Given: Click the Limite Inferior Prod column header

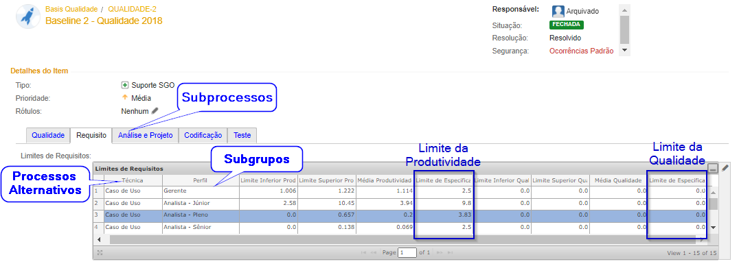Looking at the screenshot, I should tap(268, 180).
